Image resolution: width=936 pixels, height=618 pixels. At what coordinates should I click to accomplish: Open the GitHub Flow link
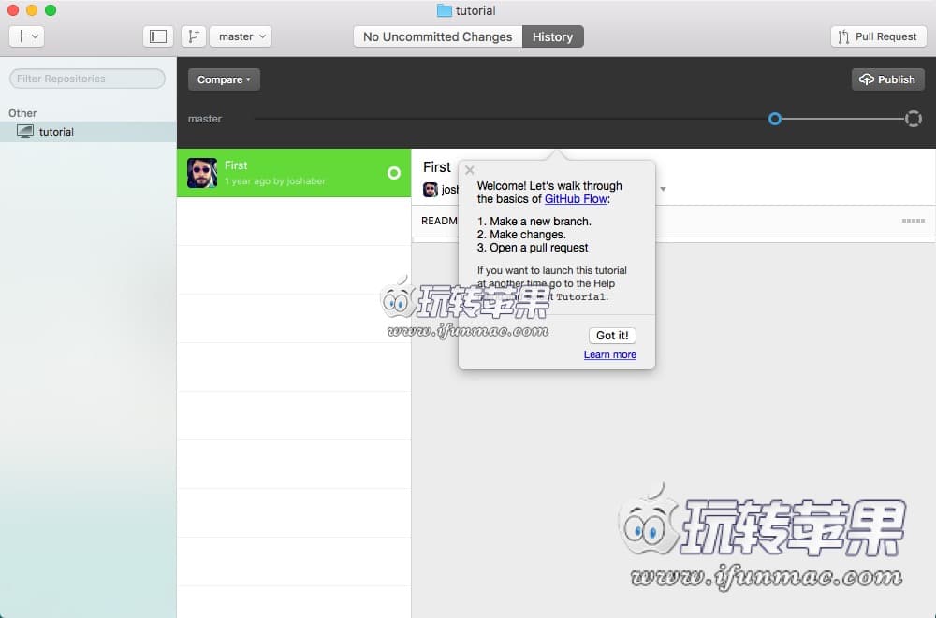[576, 198]
